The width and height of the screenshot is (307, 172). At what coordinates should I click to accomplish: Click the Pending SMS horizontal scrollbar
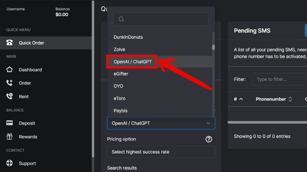[267, 122]
